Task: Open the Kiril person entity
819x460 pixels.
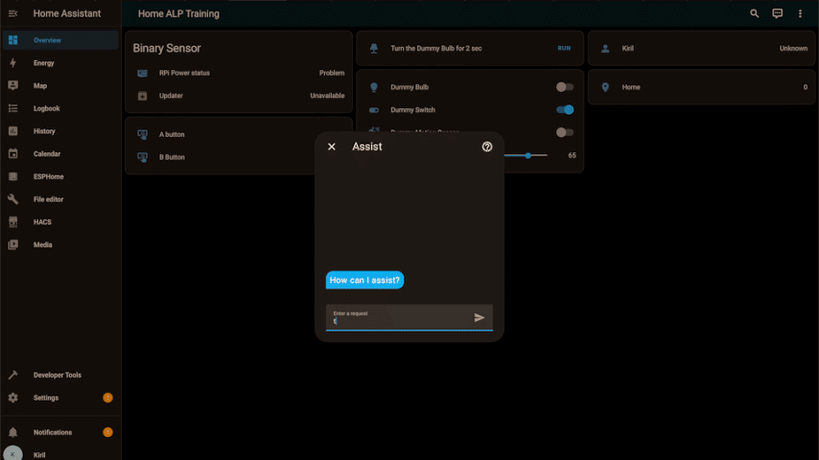Action: 701,48
